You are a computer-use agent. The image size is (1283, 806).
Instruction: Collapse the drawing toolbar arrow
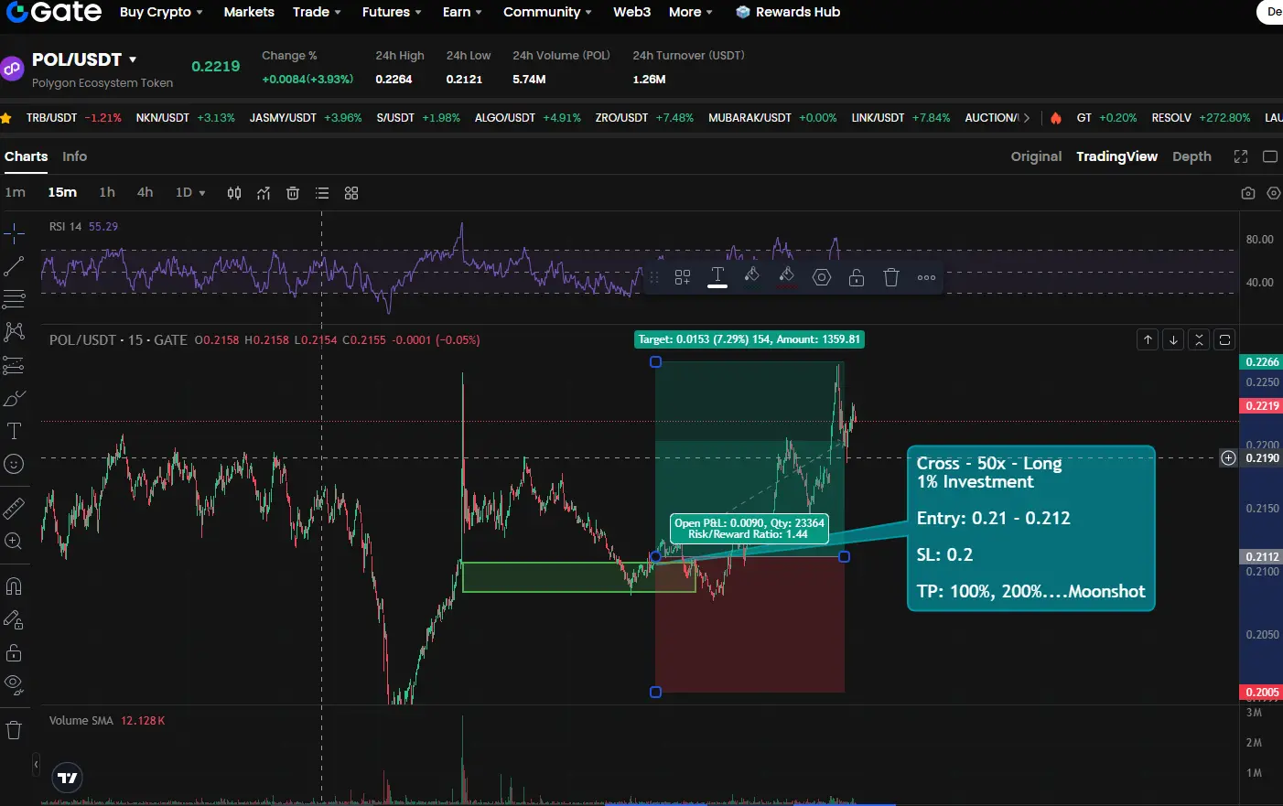pyautogui.click(x=36, y=763)
